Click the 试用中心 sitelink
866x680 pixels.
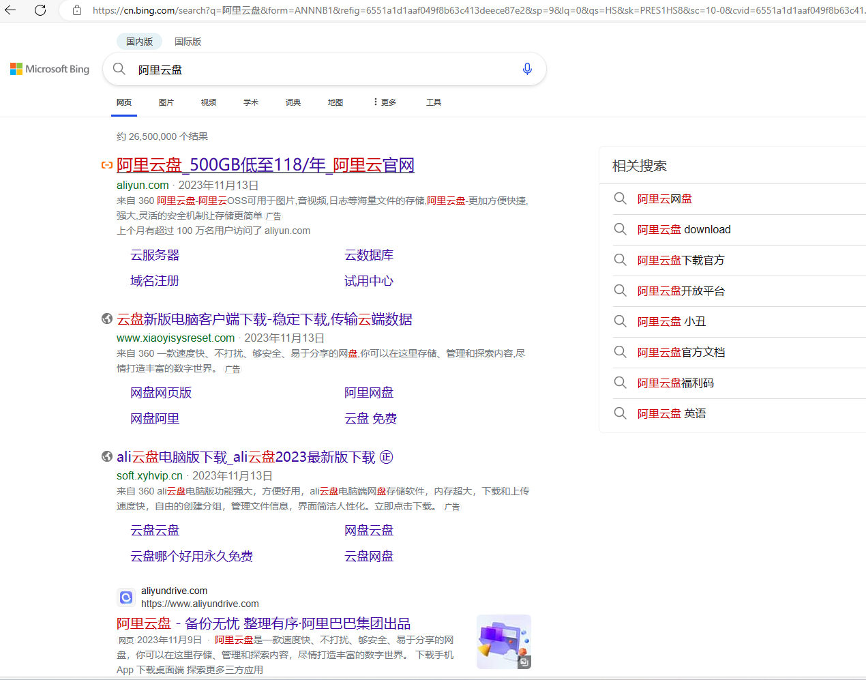coord(369,281)
